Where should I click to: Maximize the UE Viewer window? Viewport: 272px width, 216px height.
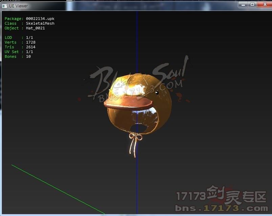tap(252, 4)
